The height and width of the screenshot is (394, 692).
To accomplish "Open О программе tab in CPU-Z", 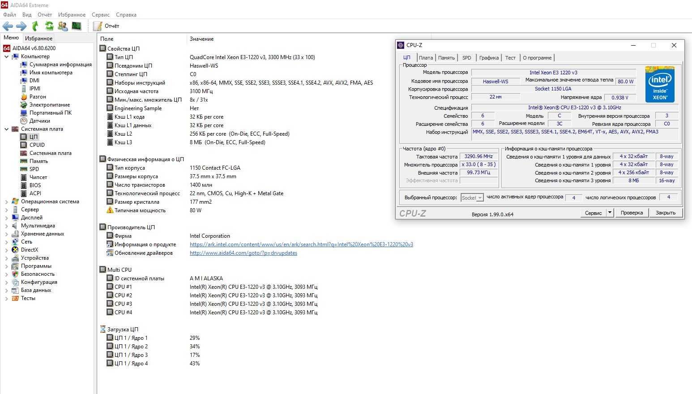I will coord(537,58).
